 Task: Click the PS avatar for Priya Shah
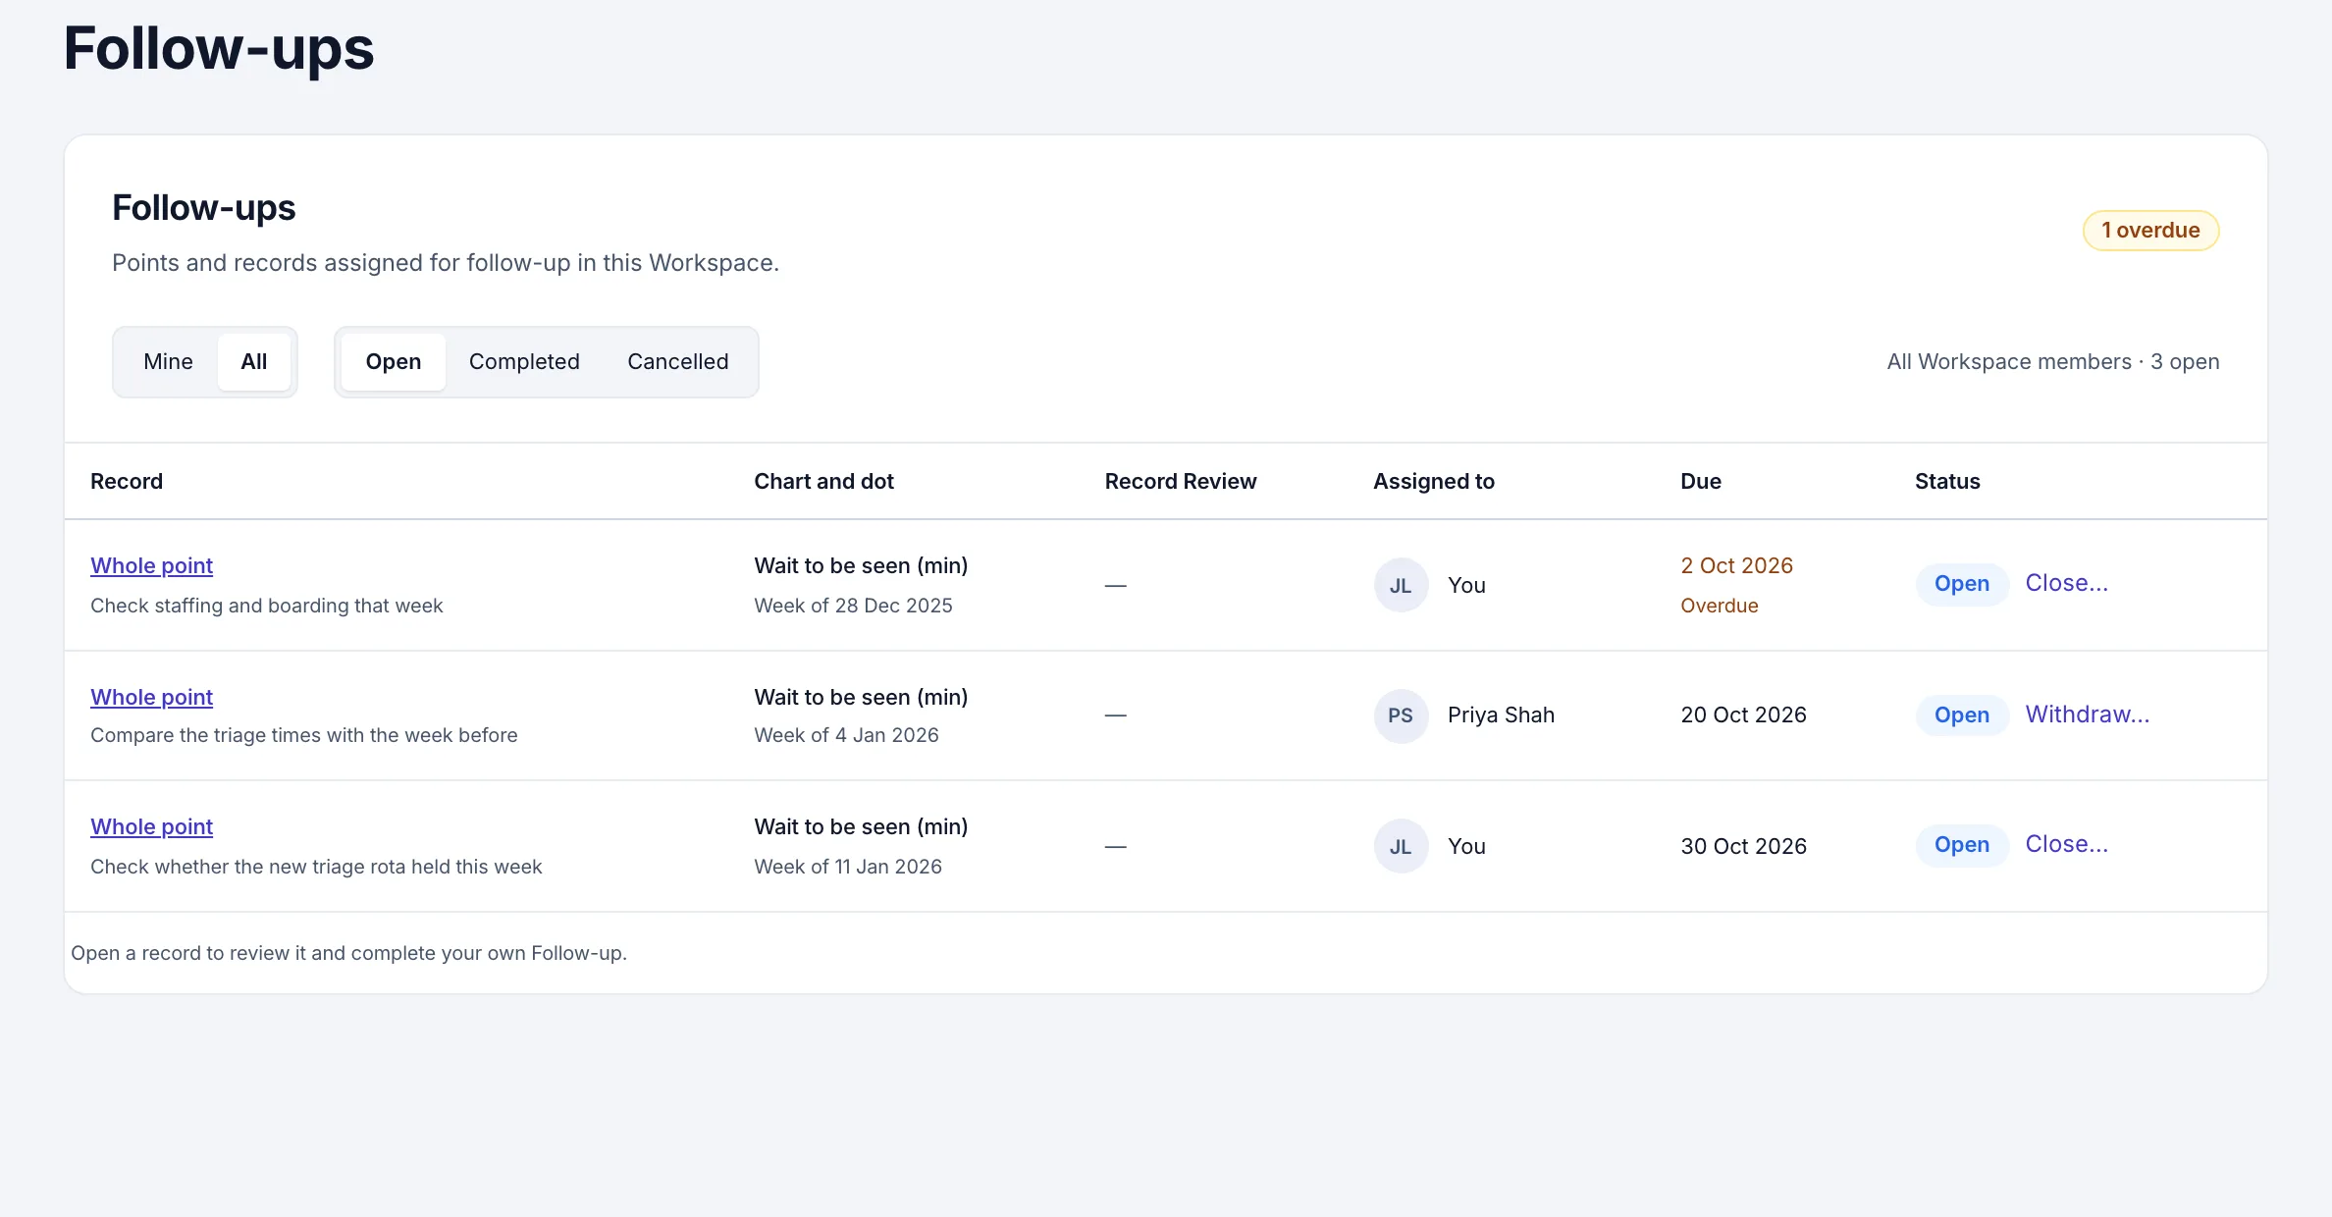1401,715
